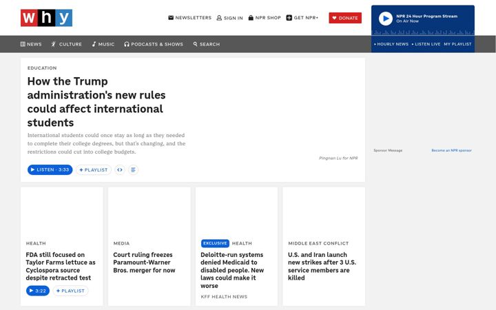
Task: Open the Music menu
Action: pos(103,44)
